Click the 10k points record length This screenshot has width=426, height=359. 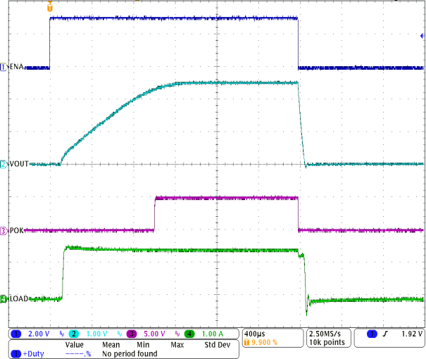(x=327, y=342)
